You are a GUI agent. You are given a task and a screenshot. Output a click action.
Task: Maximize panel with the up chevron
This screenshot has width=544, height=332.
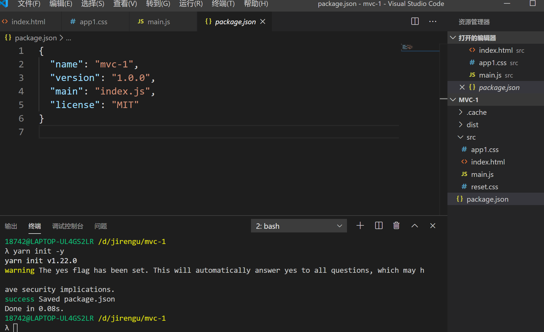coord(414,226)
